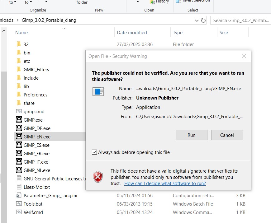
Task: Click the gimp.cmd file icon
Action: tap(19, 111)
